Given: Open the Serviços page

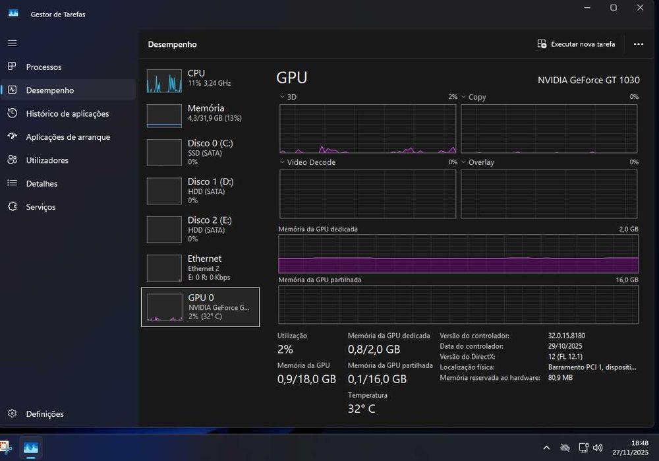Looking at the screenshot, I should (x=68, y=207).
